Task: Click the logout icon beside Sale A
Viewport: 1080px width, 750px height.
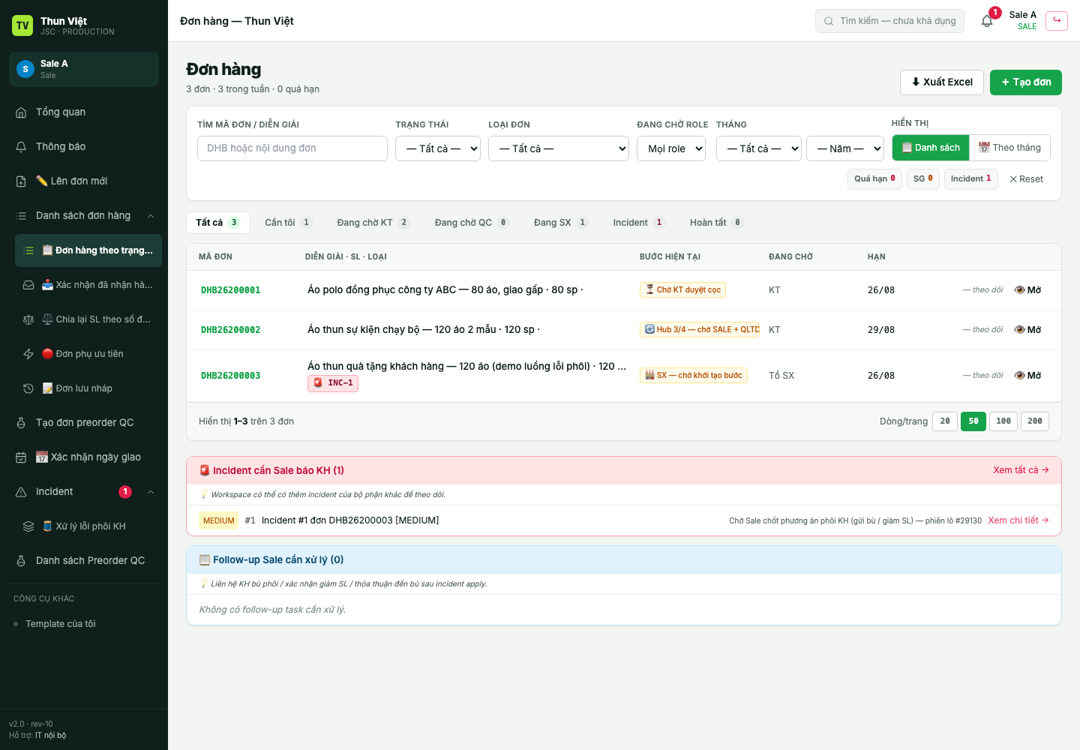Action: (x=1057, y=20)
